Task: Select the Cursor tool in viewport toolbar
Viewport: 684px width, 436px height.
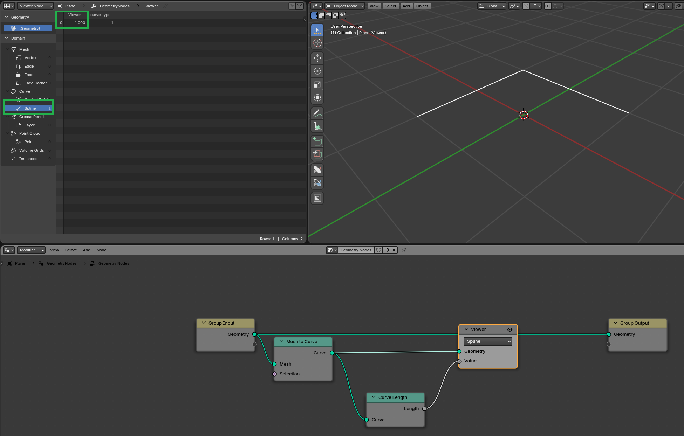Action: tap(317, 43)
